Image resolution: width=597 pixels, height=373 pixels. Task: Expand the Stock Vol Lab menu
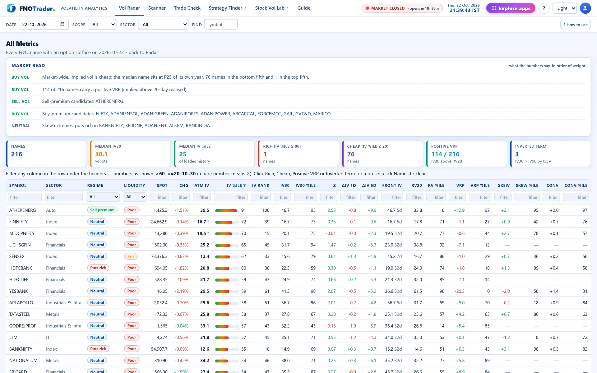click(272, 8)
